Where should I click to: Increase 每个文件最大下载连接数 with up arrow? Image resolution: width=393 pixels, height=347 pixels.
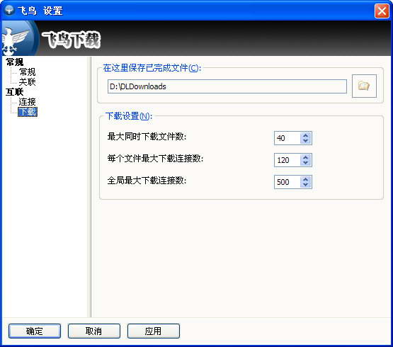[305, 157]
